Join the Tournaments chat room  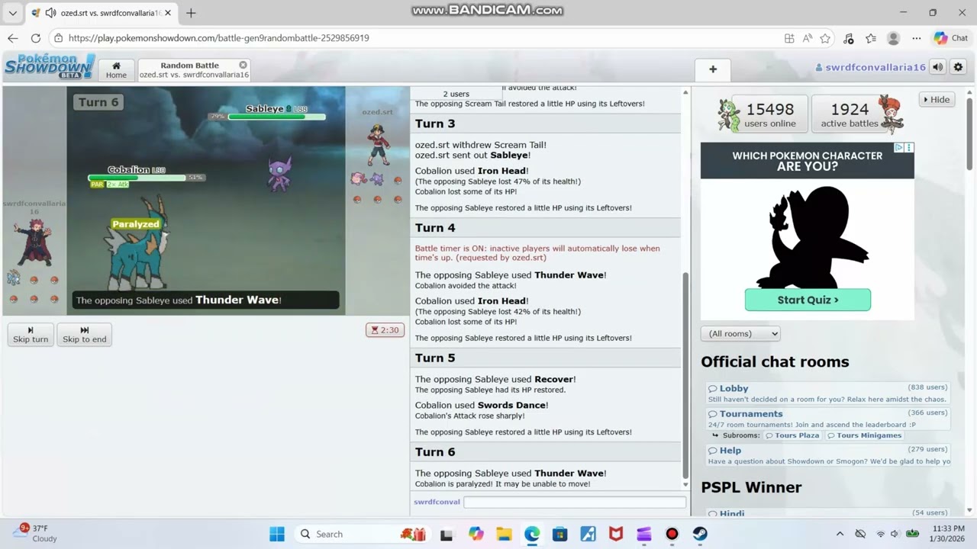tap(751, 413)
